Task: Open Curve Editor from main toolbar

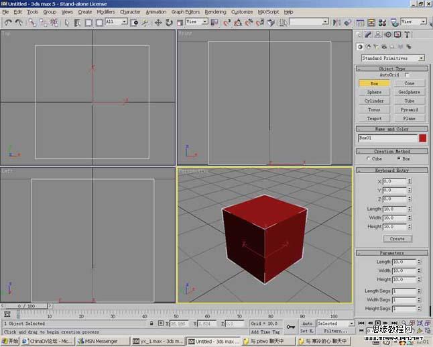Action: (x=360, y=23)
